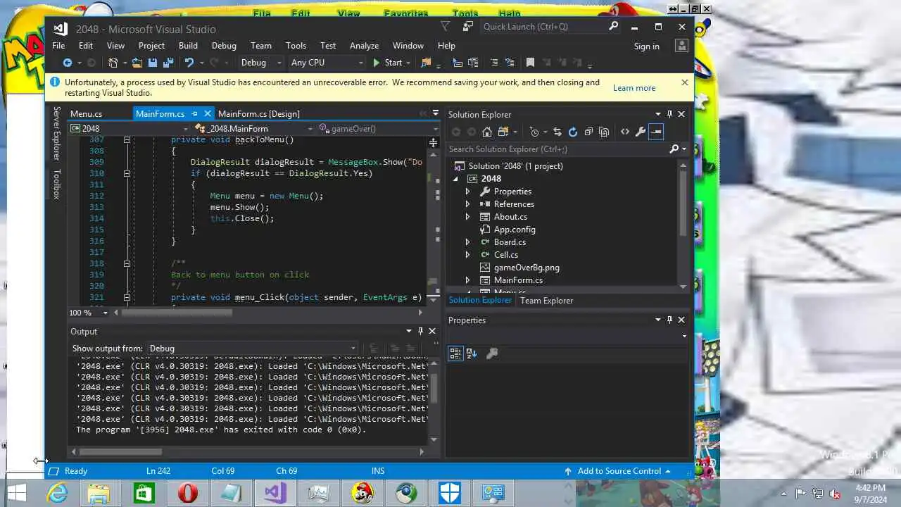Click the New Project toolbar icon
Screen dimensions: 901x507
tap(113, 63)
